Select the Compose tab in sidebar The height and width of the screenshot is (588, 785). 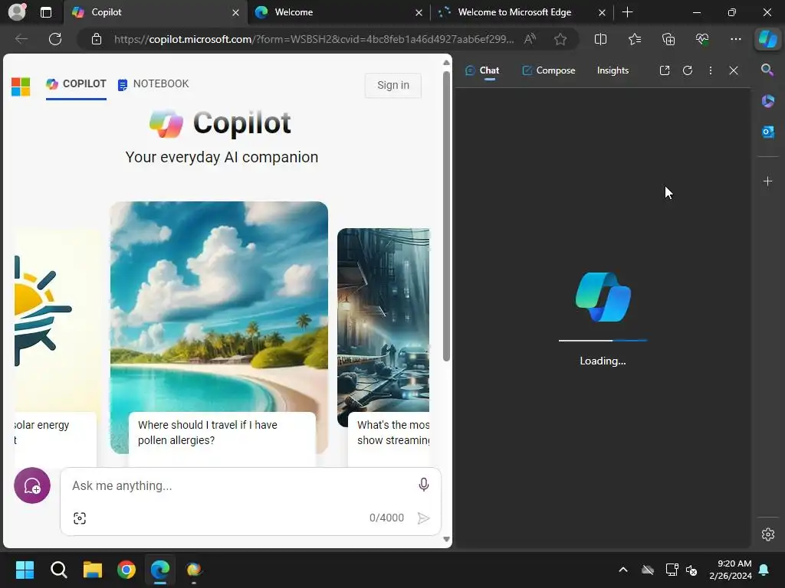[x=549, y=70]
